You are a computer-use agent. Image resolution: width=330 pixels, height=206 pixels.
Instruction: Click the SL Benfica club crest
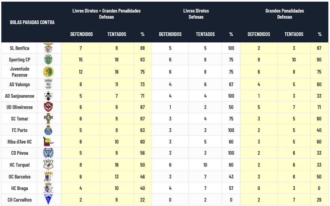tap(48, 48)
